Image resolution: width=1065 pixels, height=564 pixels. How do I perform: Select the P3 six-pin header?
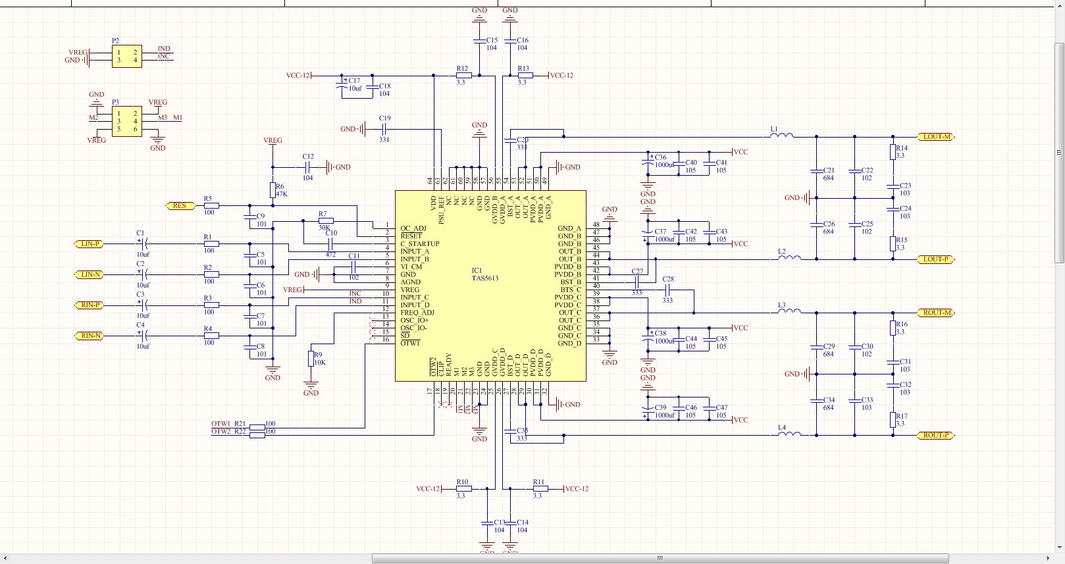tap(127, 121)
